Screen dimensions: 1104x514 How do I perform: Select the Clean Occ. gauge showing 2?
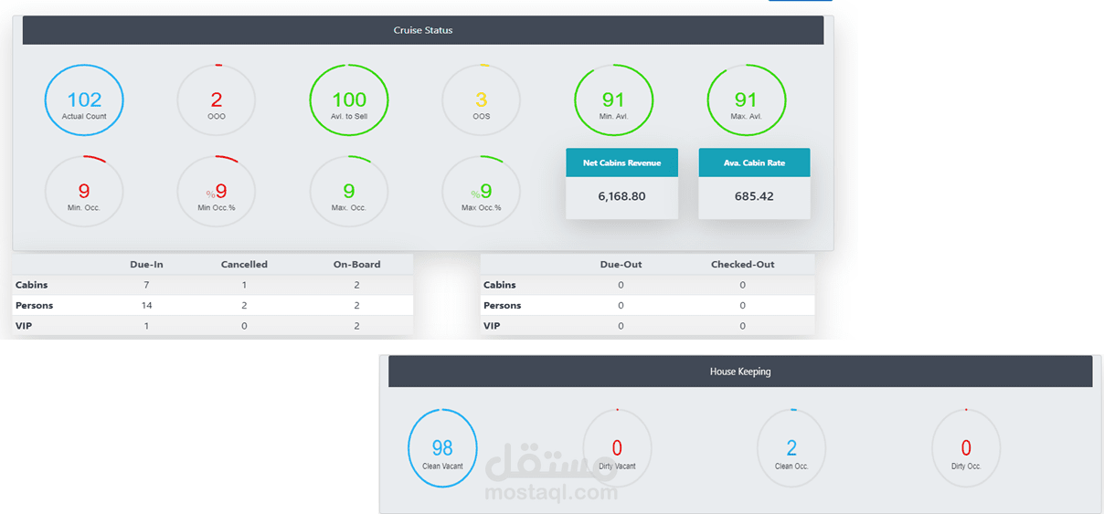coord(791,447)
